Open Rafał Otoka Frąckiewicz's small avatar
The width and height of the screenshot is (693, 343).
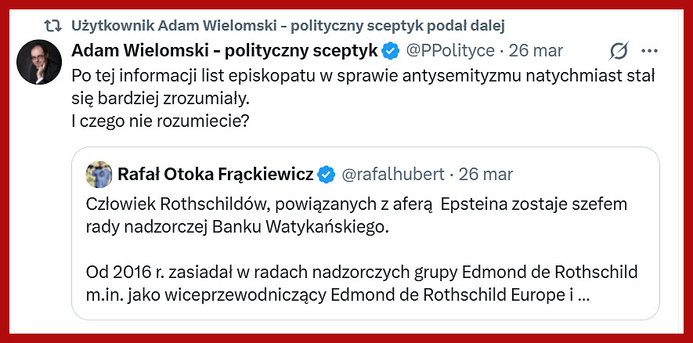[98, 172]
